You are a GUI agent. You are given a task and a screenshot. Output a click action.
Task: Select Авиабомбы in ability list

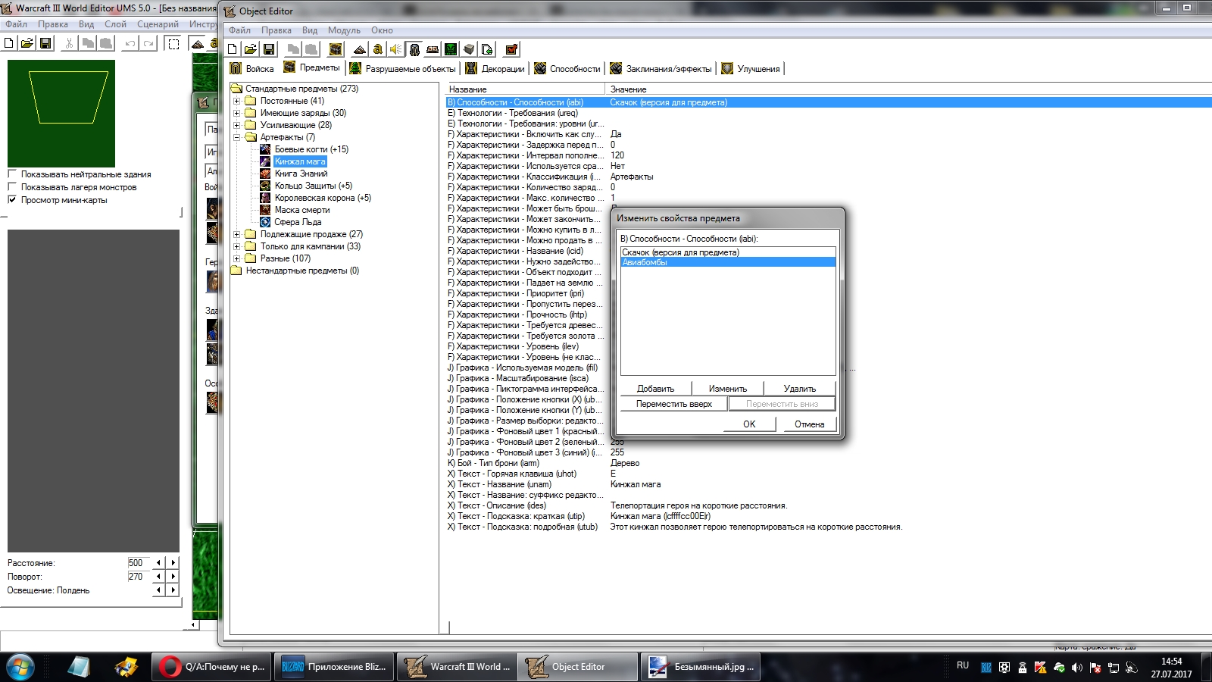[728, 262]
